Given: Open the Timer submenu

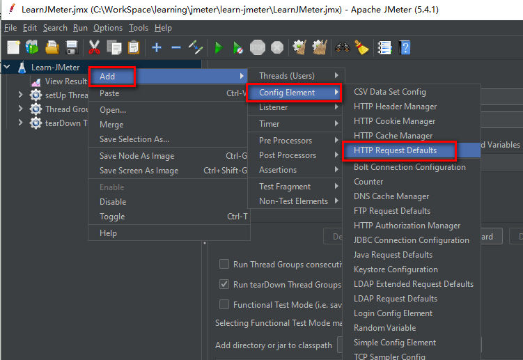Looking at the screenshot, I should click(295, 124).
